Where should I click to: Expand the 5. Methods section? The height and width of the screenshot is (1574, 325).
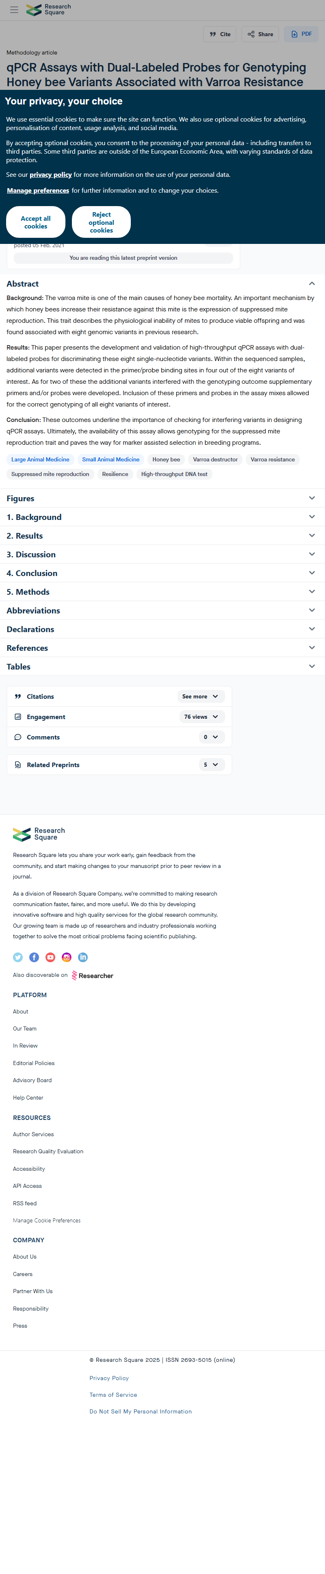162,591
